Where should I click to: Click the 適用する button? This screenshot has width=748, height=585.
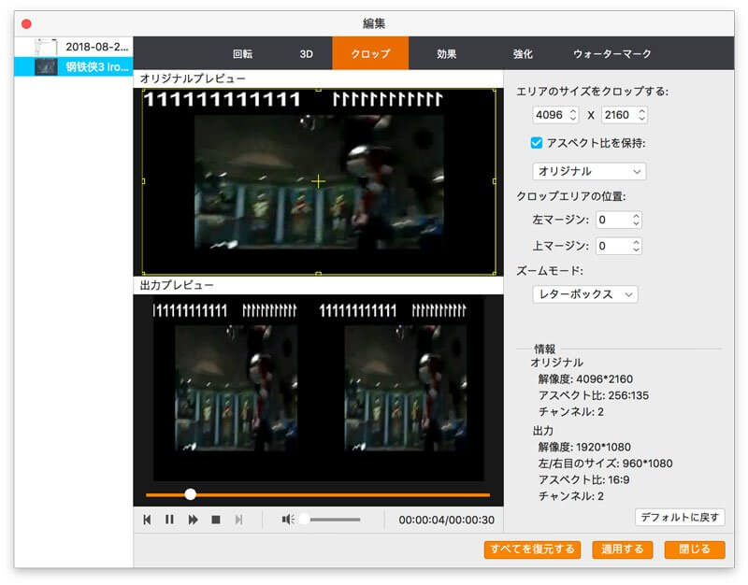pyautogui.click(x=622, y=549)
